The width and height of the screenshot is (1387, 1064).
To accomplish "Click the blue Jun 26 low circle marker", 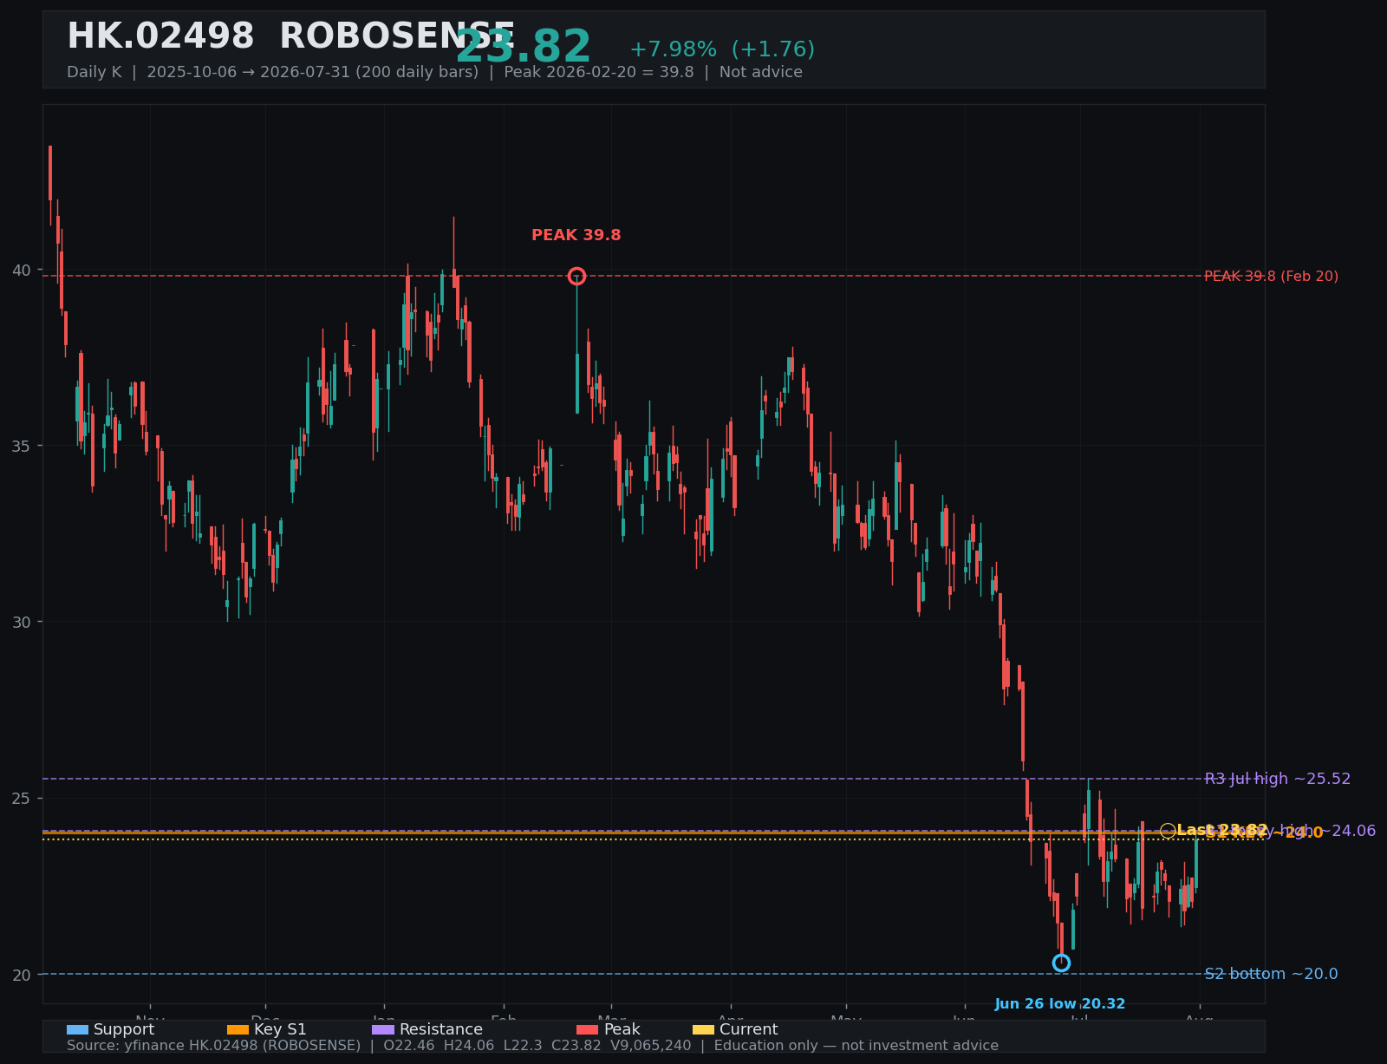I will tap(1061, 963).
